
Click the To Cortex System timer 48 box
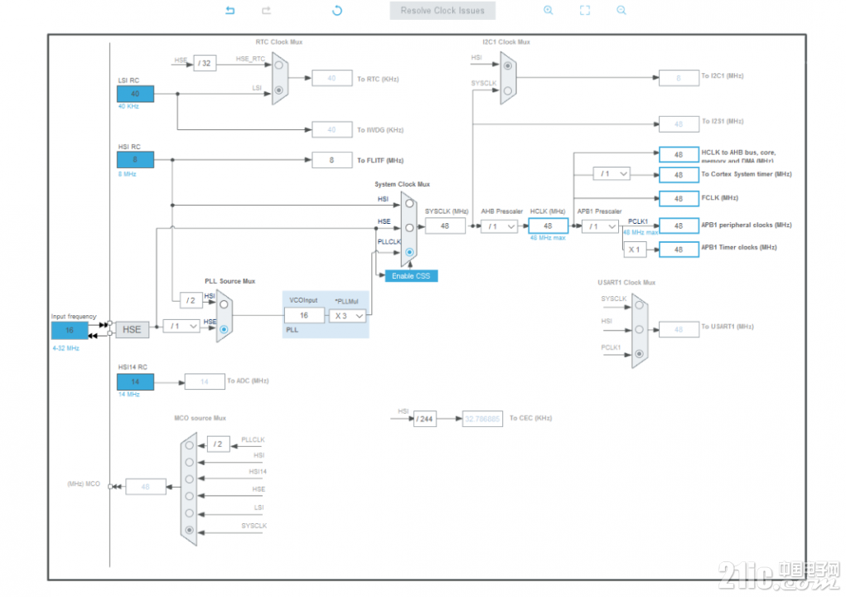(679, 175)
